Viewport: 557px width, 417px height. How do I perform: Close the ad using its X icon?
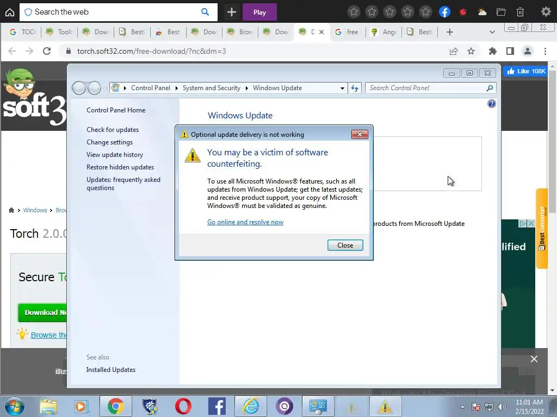(531, 223)
